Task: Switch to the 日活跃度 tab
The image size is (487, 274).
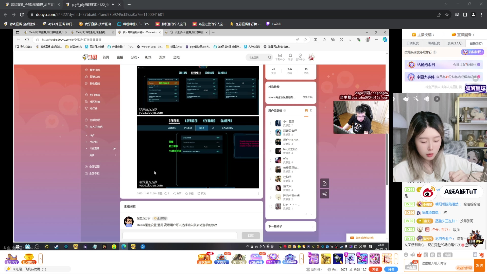Action: [412, 43]
